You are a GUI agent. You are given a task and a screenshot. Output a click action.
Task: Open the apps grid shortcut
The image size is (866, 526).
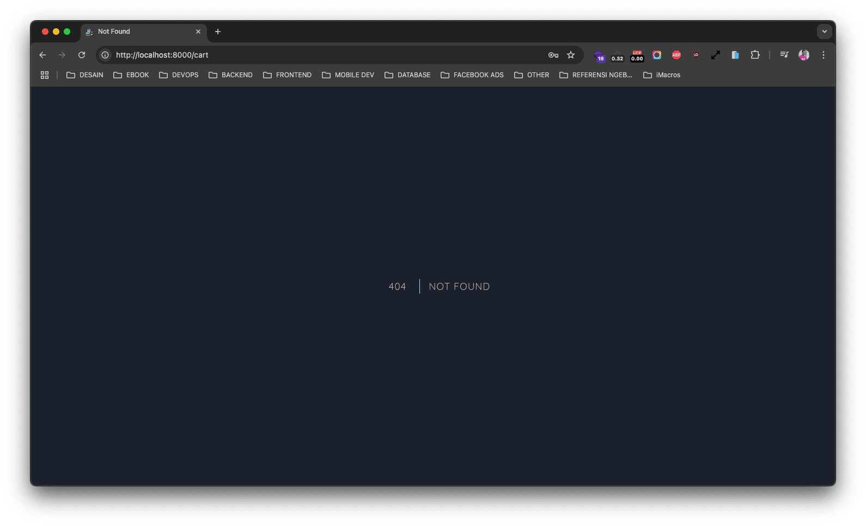tap(45, 75)
